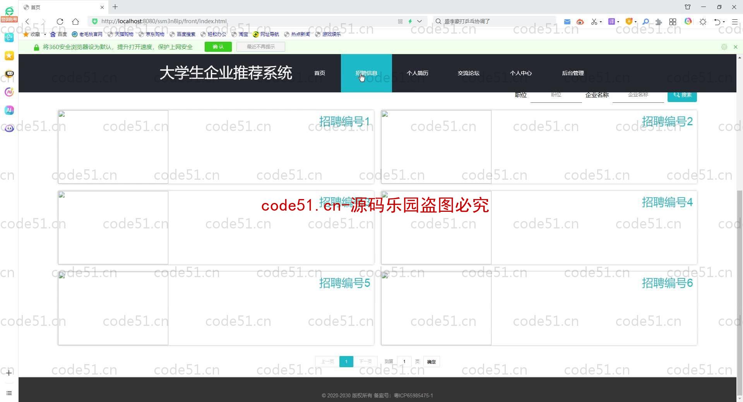Click the address bar URL
743x402 pixels.
point(164,21)
